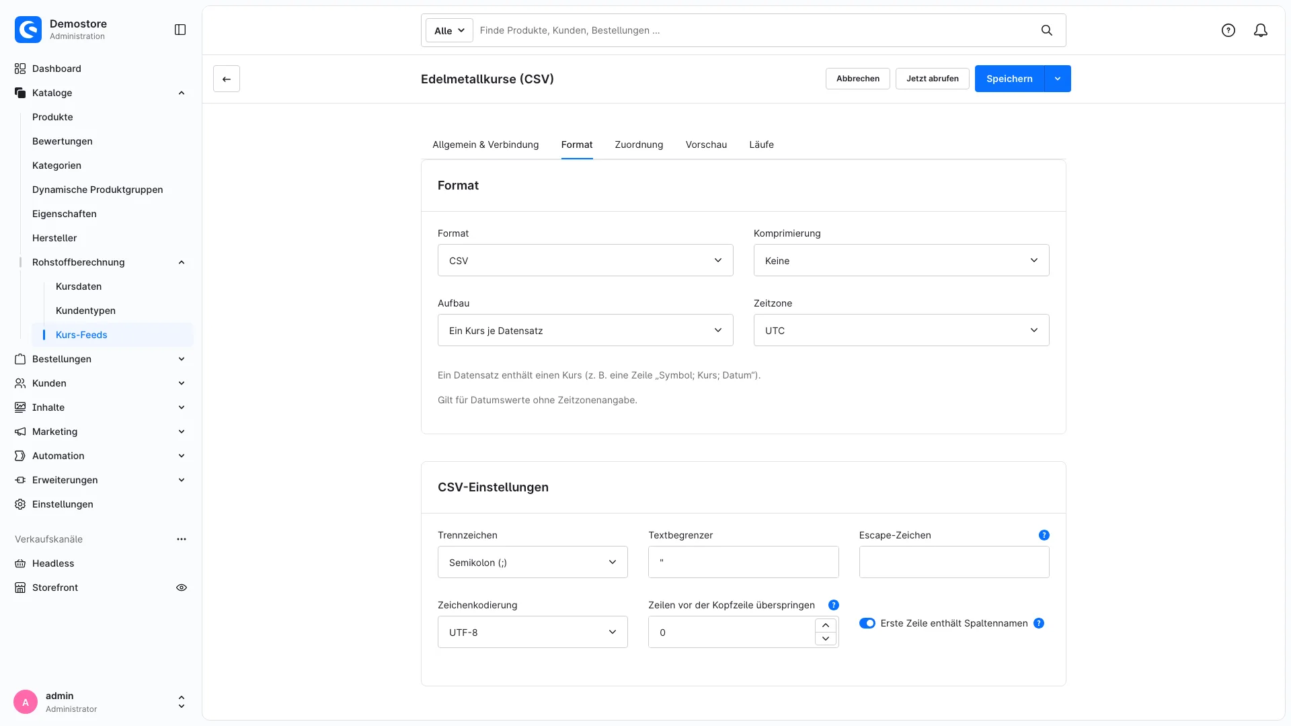This screenshot has width=1291, height=726.
Task: Click the search magnifier icon
Action: point(1047,30)
